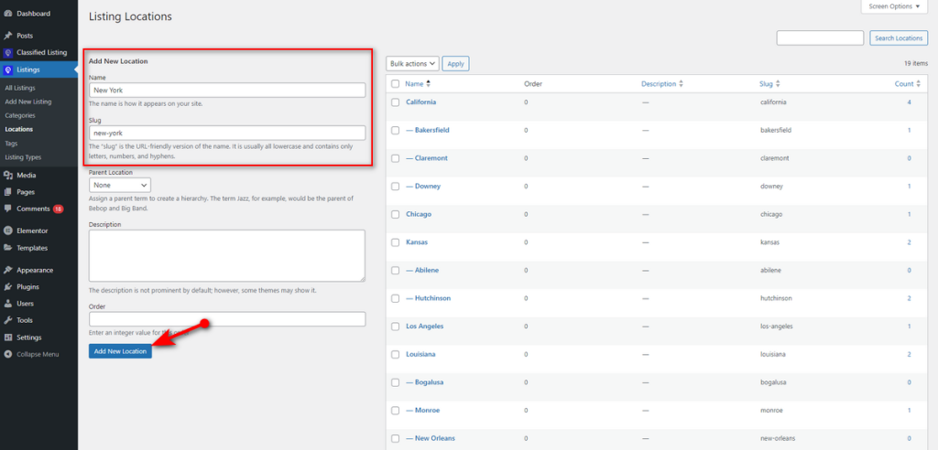Viewport: 938px width, 450px height.
Task: Check the California row checkbox
Action: pyautogui.click(x=396, y=102)
